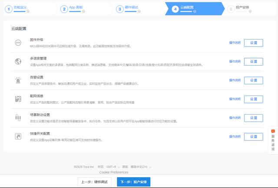Click status icon under App 面板 step

[x=83, y=12]
